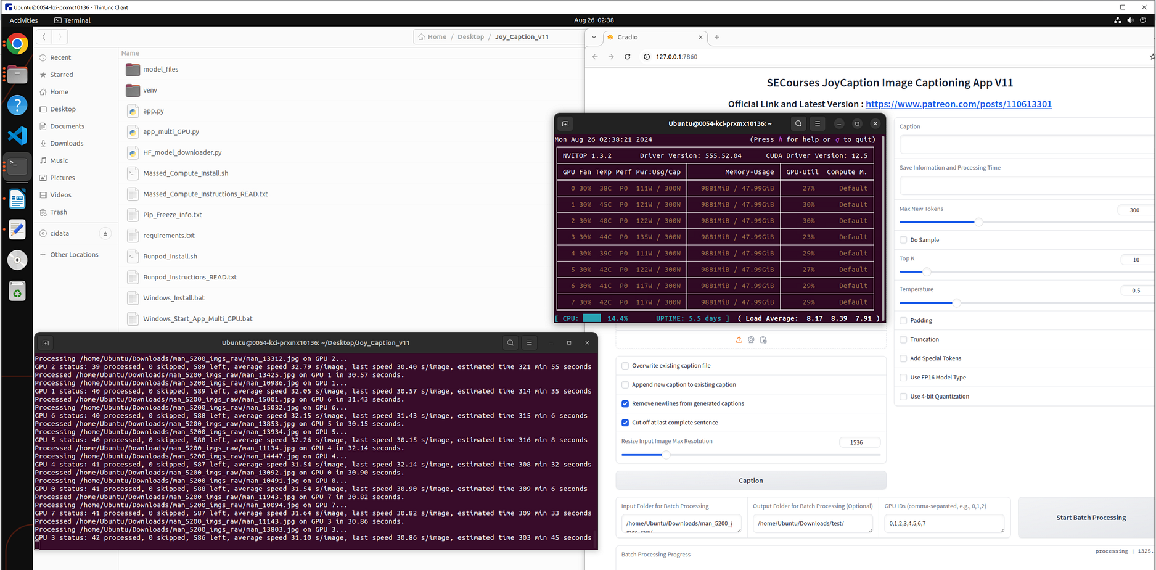Reload the Gradio page in Chrome
This screenshot has height=570, width=1156.
click(628, 57)
